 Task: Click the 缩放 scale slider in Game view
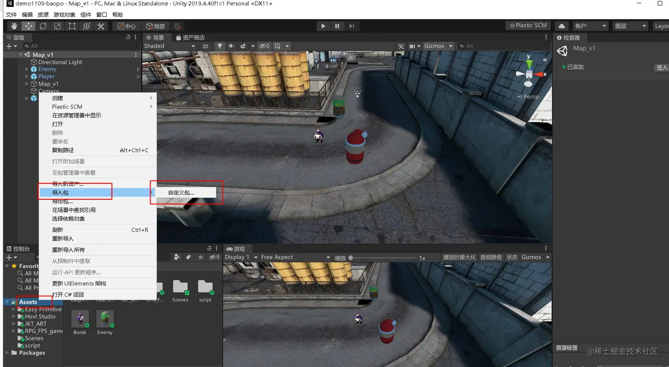pos(382,258)
